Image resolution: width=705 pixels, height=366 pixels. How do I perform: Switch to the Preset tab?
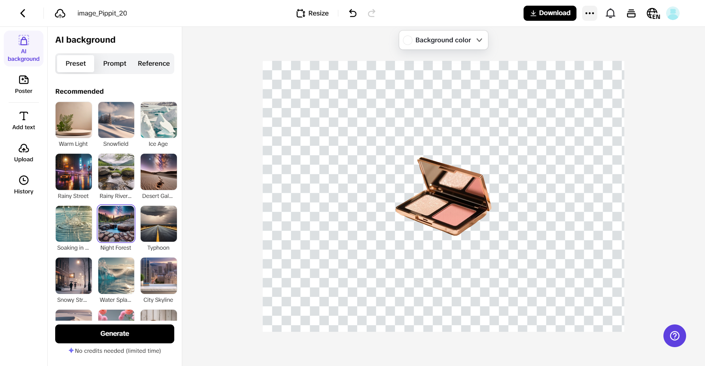pyautogui.click(x=76, y=63)
